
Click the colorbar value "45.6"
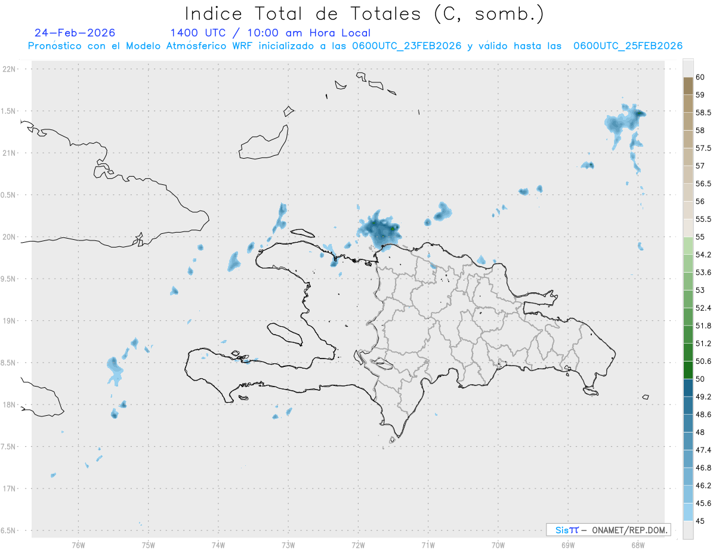tap(703, 503)
